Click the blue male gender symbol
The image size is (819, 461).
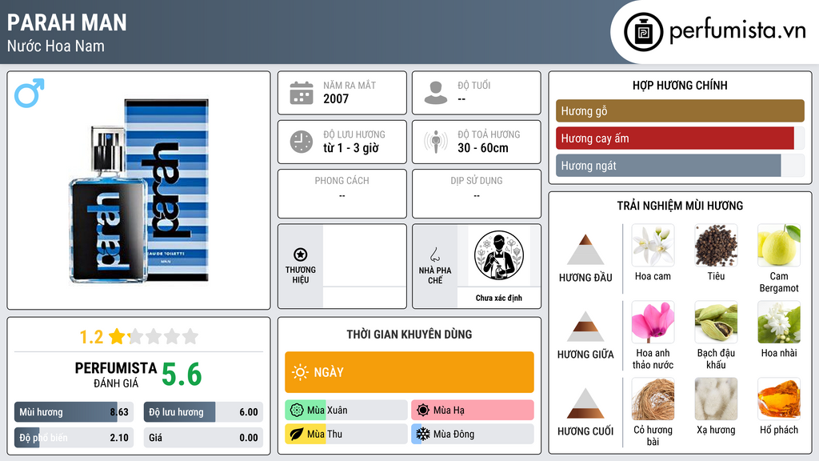[x=30, y=93]
